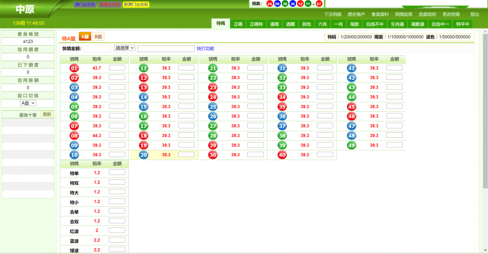Click the 43.7 odds for number 01

click(97, 68)
